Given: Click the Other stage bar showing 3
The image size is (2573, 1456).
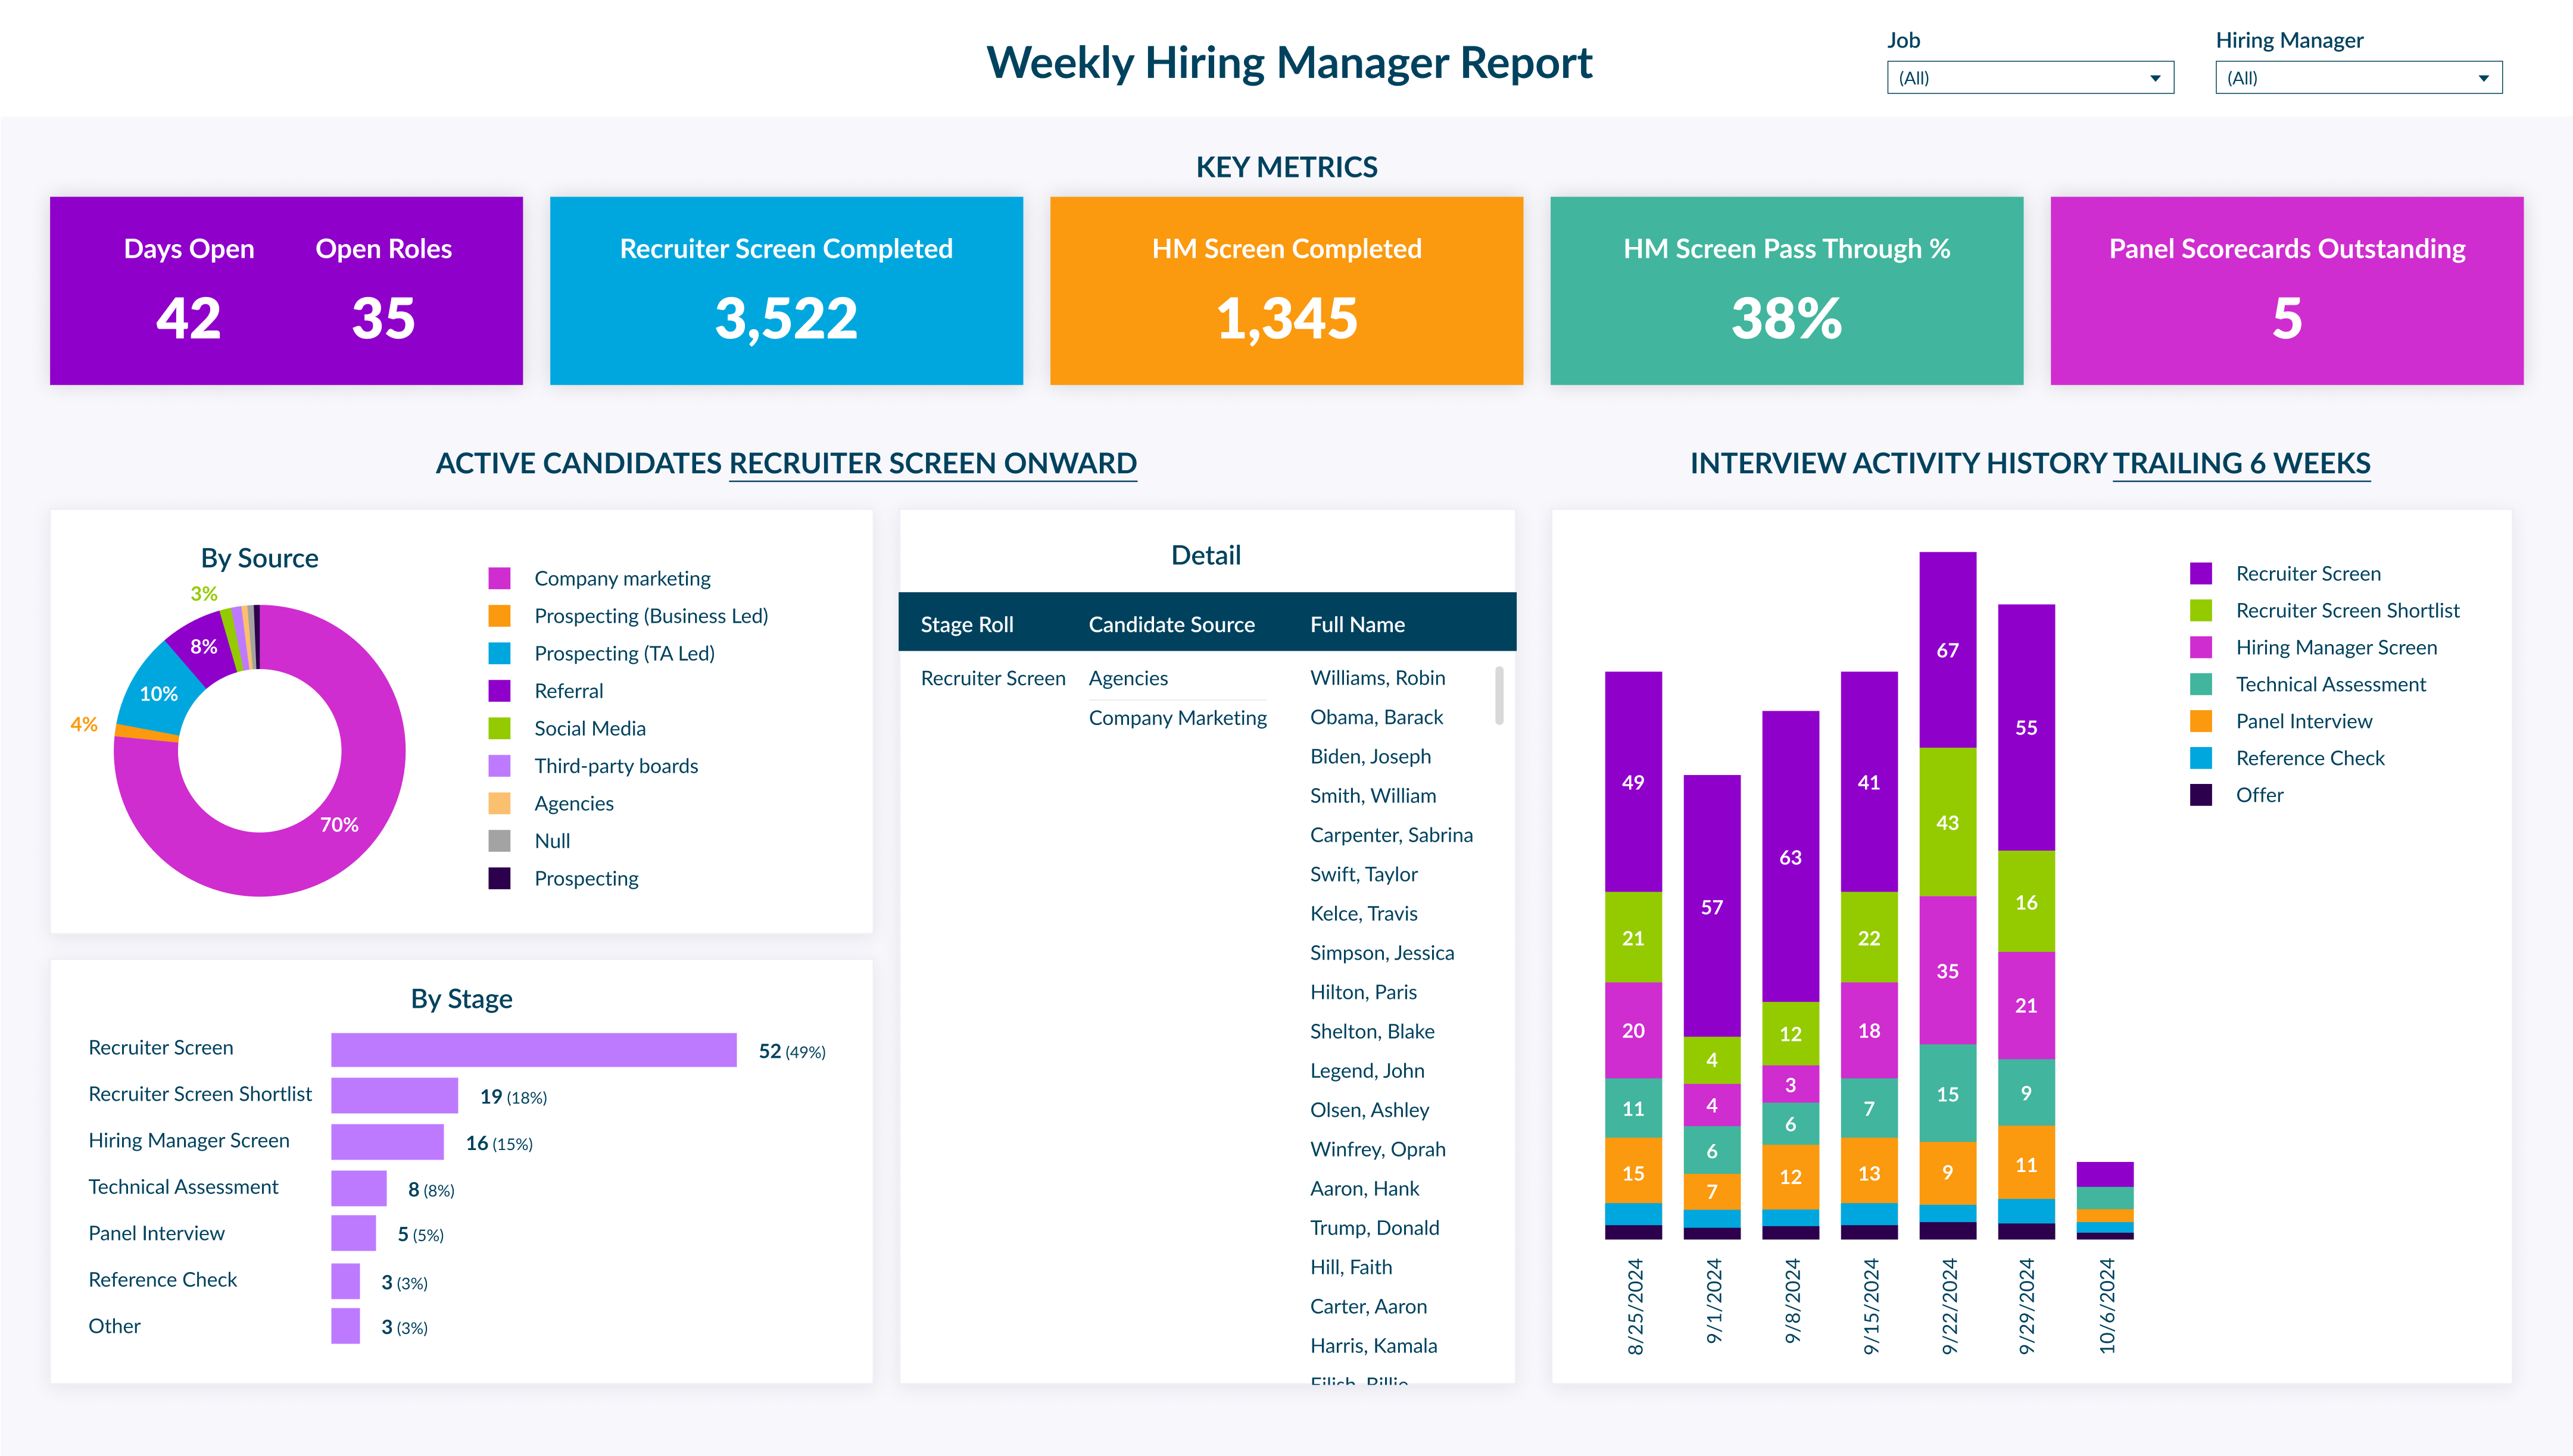Looking at the screenshot, I should [345, 1326].
